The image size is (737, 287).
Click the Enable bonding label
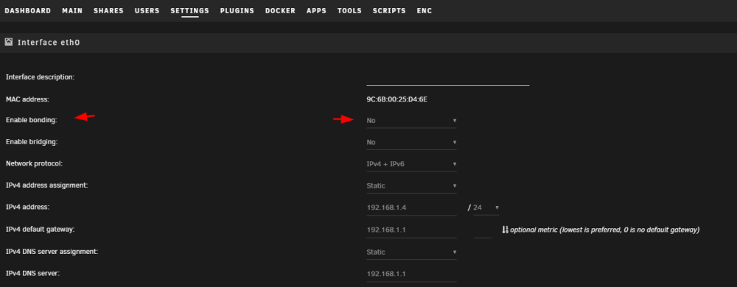(31, 121)
